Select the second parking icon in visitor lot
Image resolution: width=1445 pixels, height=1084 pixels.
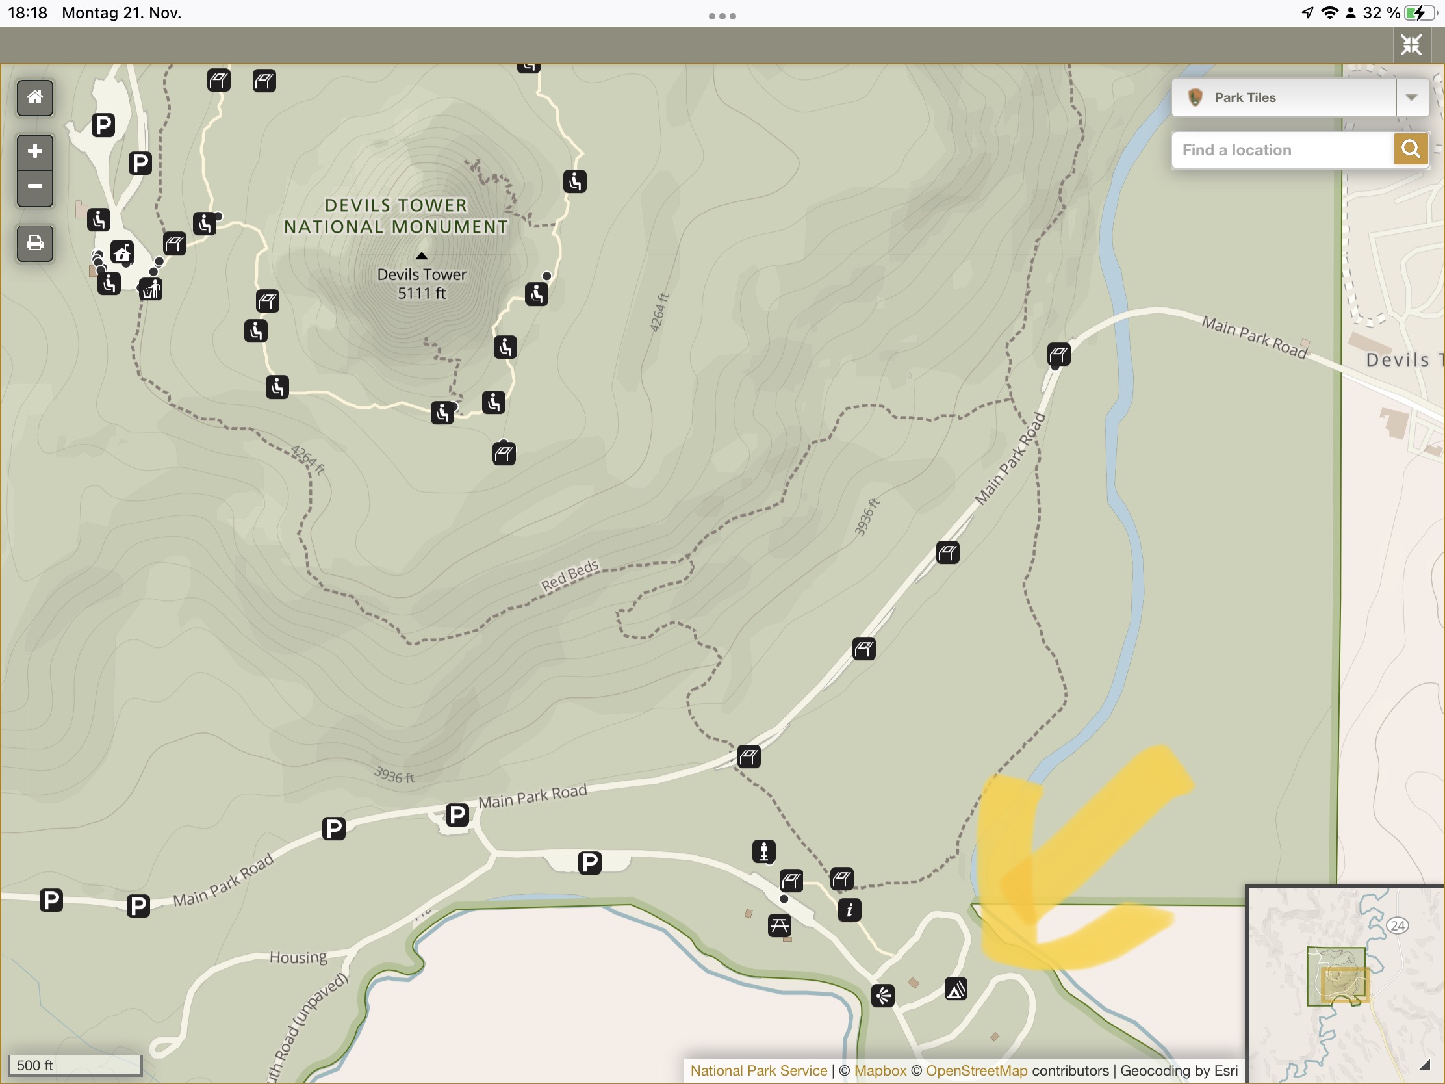click(140, 162)
